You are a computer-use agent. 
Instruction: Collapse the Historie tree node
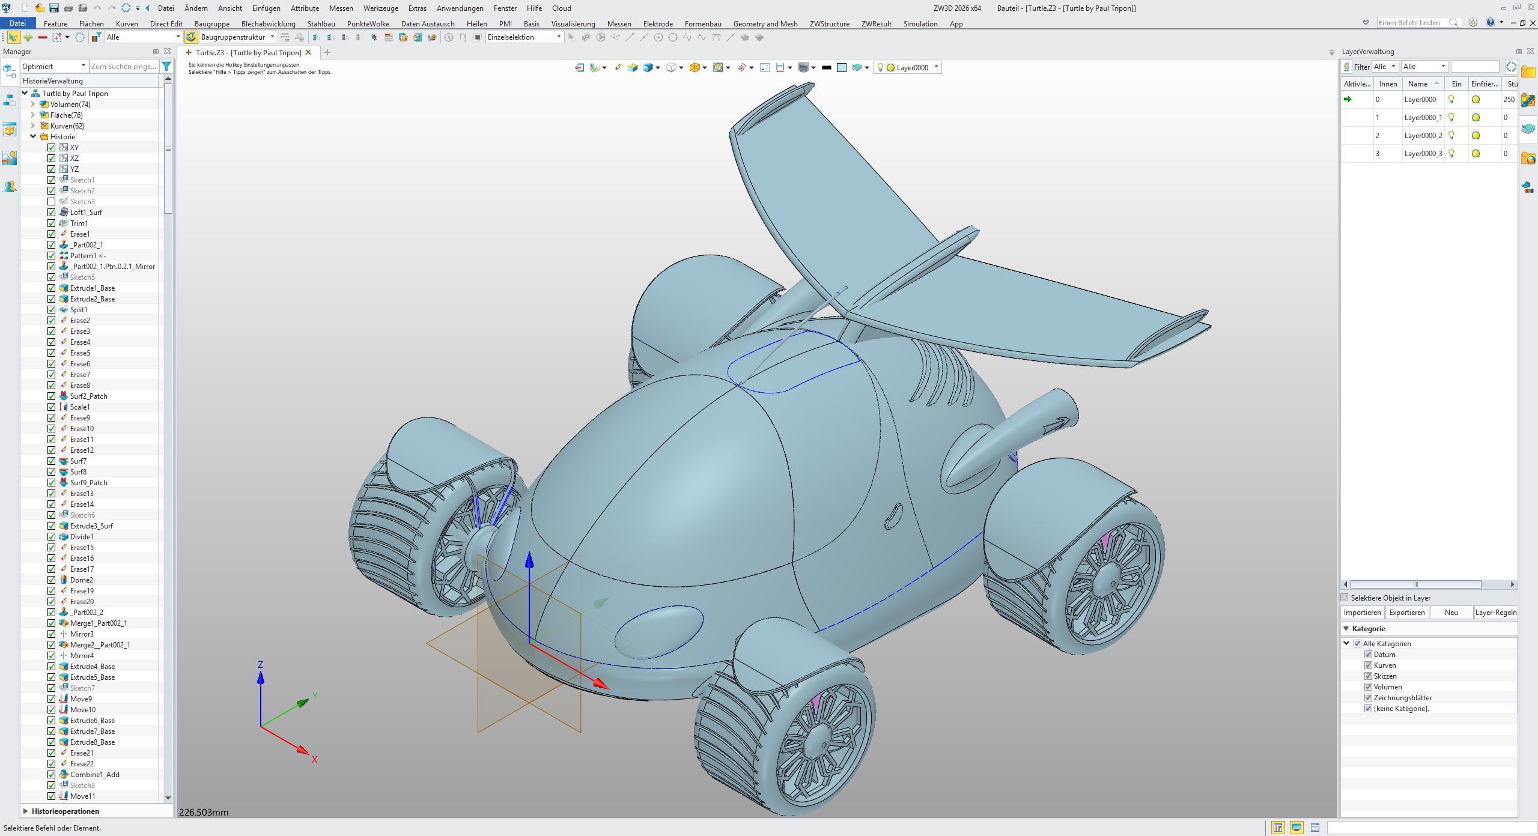click(33, 136)
